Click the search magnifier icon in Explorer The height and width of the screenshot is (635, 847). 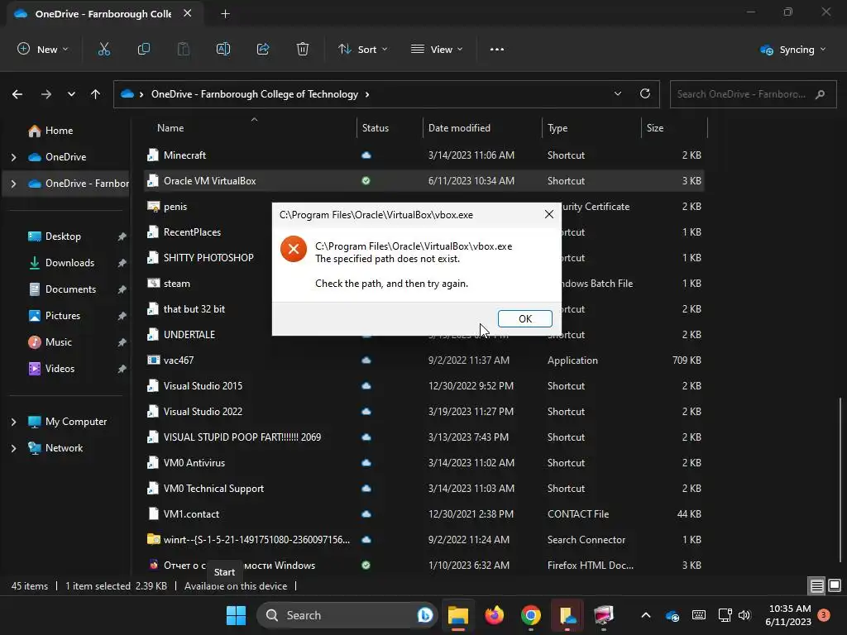pos(820,94)
